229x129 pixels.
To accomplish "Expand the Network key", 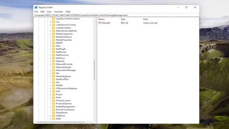I will coord(50,61).
